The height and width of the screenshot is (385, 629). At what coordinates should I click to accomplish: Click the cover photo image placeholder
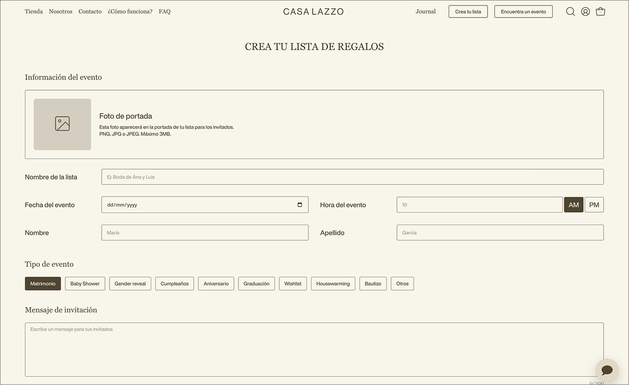(x=62, y=124)
